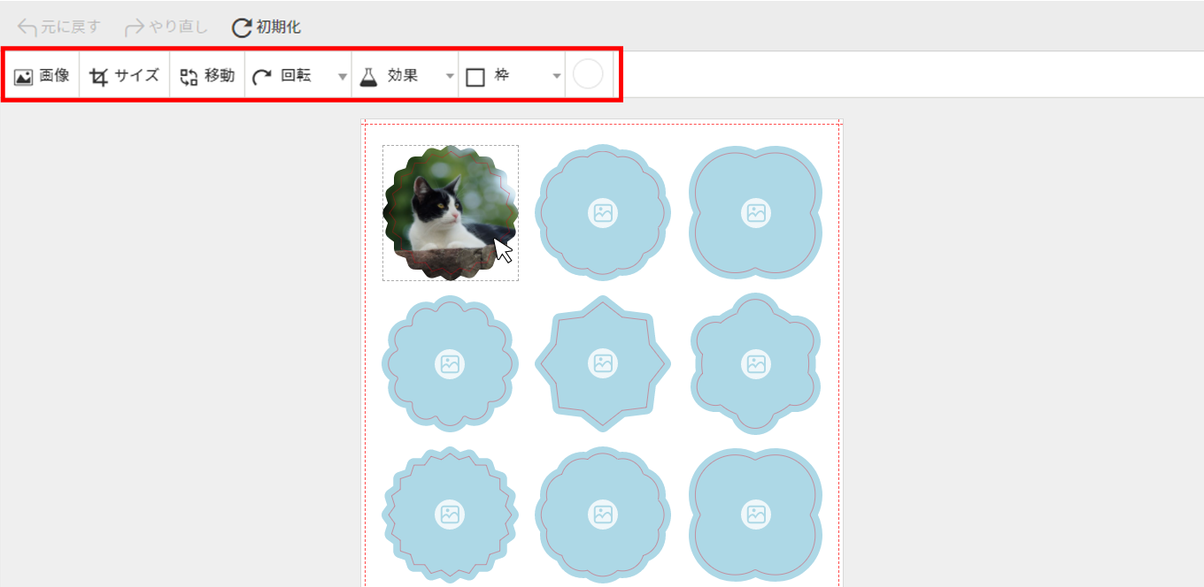Image resolution: width=1204 pixels, height=587 pixels.
Task: Open the white circle color swatch
Action: (x=588, y=75)
